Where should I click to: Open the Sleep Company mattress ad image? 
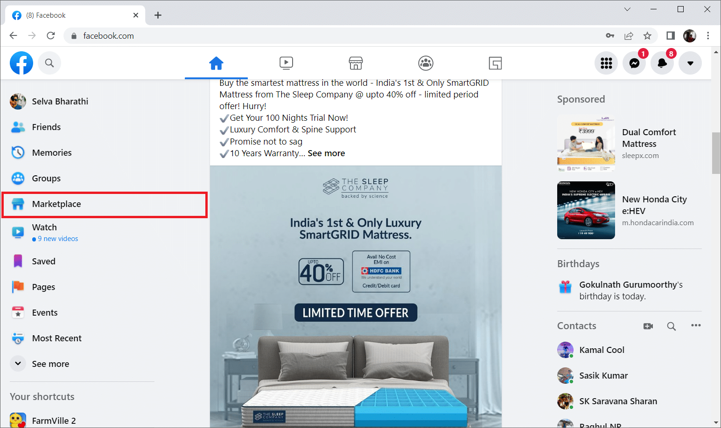pyautogui.click(x=356, y=297)
